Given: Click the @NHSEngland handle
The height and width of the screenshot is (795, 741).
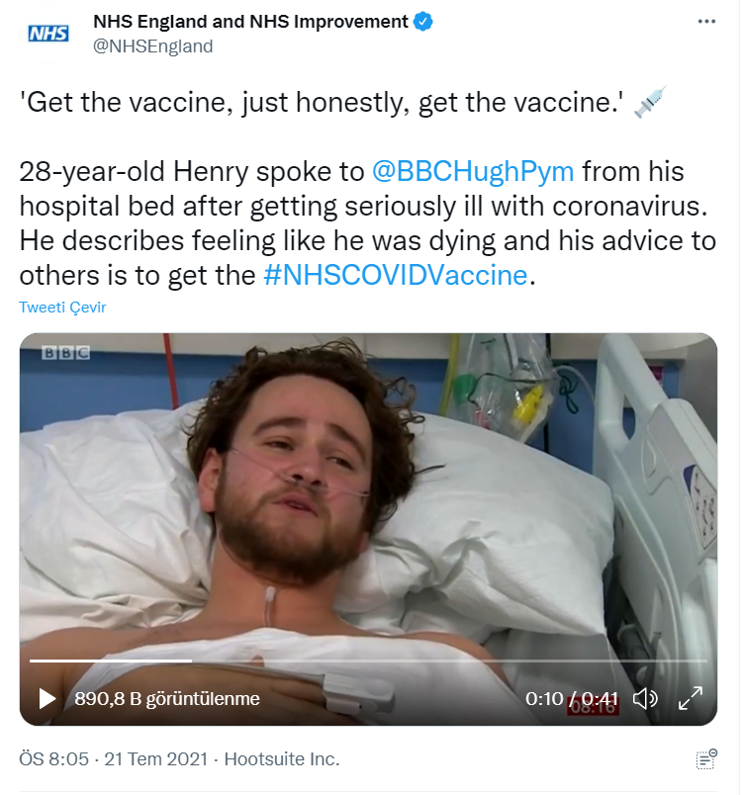Looking at the screenshot, I should coord(152,45).
